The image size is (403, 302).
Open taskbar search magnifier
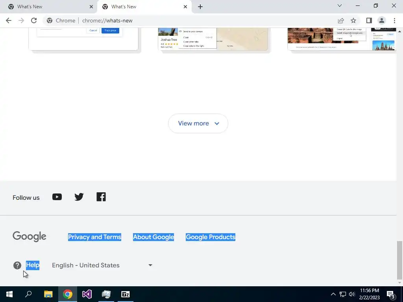pos(28,294)
